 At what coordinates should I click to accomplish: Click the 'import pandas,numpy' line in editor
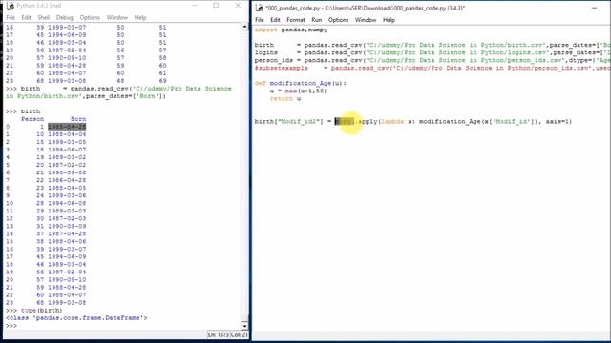click(x=291, y=30)
